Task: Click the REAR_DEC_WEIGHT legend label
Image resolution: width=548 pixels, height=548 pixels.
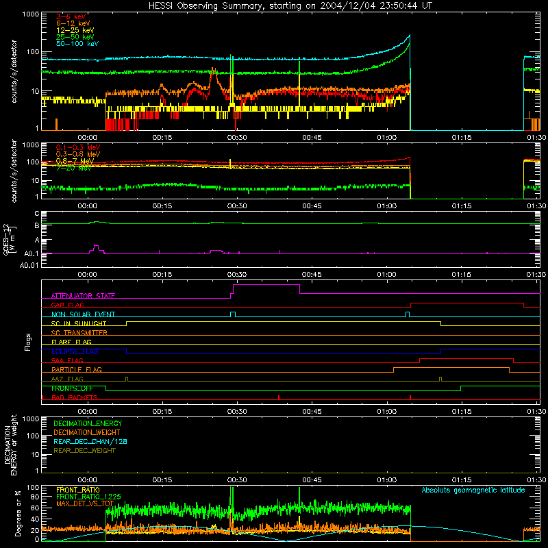Action: [84, 451]
